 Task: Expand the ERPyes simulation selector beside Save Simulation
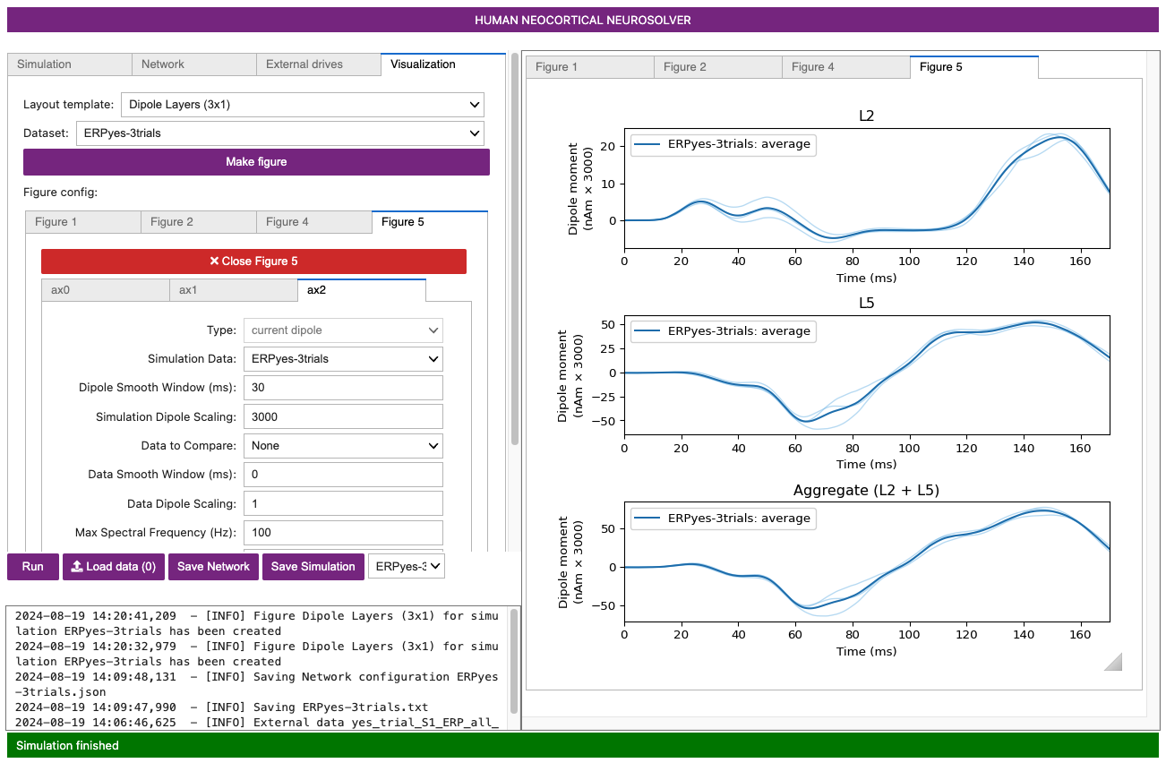click(406, 567)
